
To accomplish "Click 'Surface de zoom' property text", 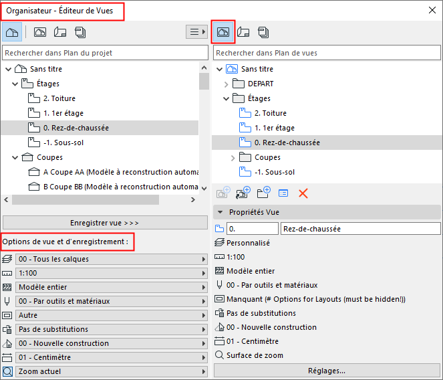I will (255, 355).
